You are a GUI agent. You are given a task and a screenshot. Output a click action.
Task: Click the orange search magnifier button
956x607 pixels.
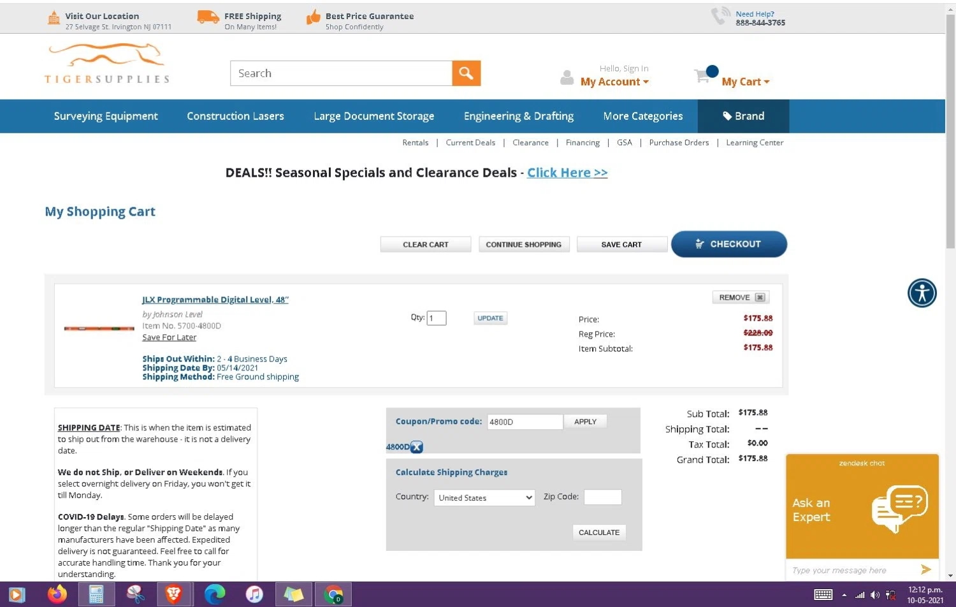(466, 73)
